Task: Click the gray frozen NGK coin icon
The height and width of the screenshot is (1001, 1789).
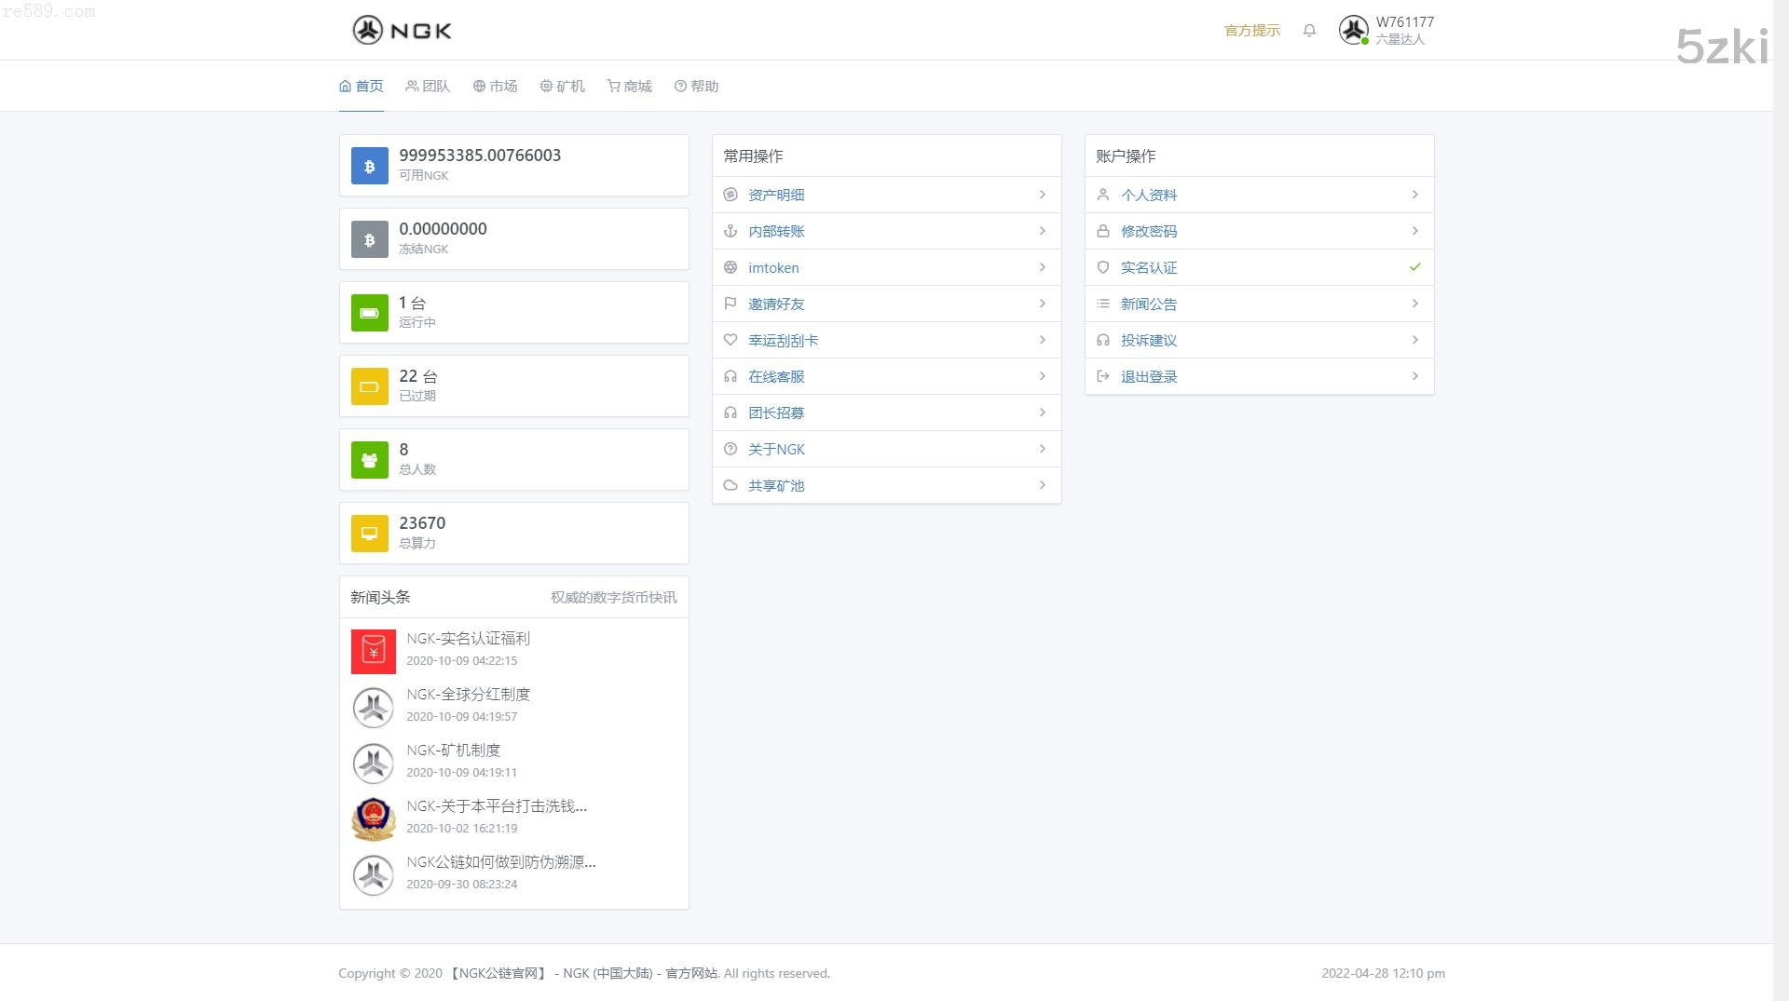Action: click(369, 239)
